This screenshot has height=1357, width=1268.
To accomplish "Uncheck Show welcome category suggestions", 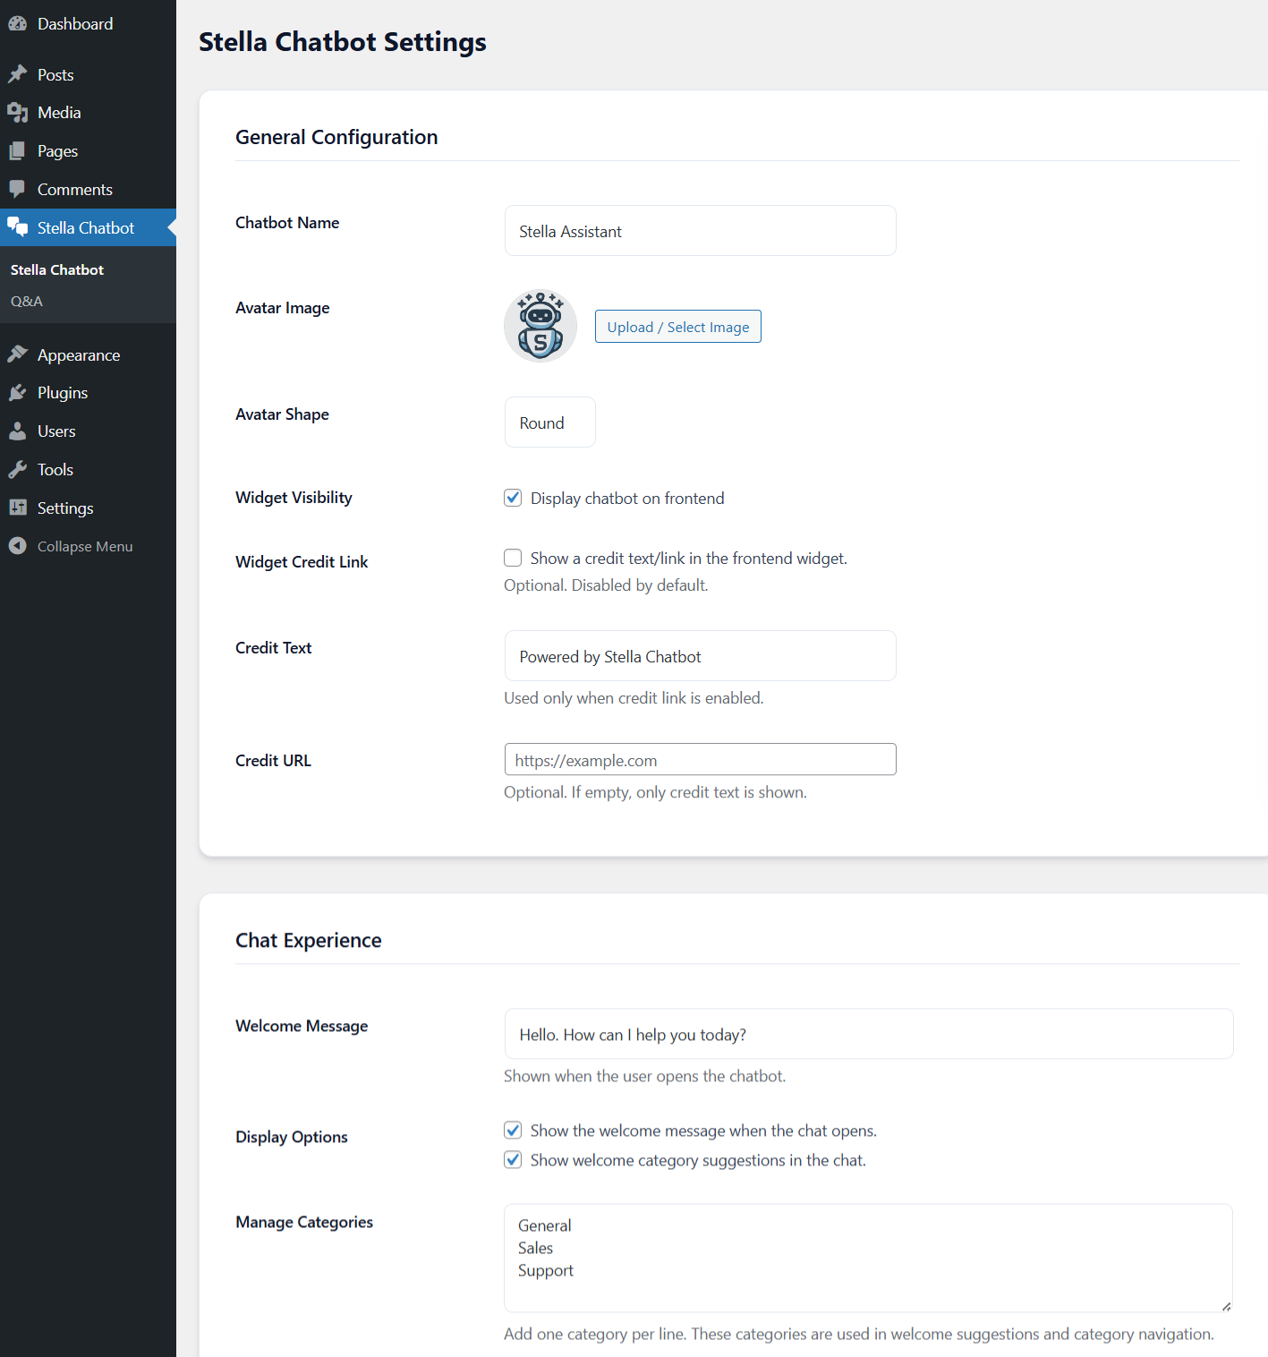I will [x=512, y=1159].
